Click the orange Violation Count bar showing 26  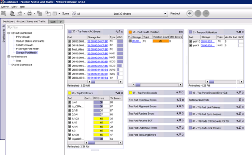[160, 41]
